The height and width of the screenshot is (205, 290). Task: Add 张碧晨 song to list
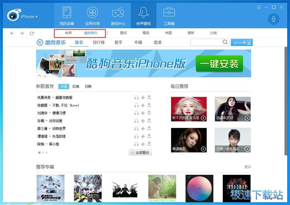[143, 105]
